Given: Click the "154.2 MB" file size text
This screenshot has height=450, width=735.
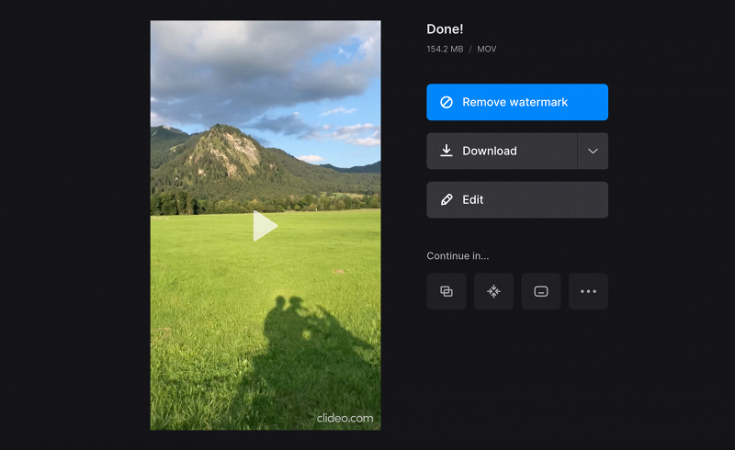Looking at the screenshot, I should tap(445, 49).
